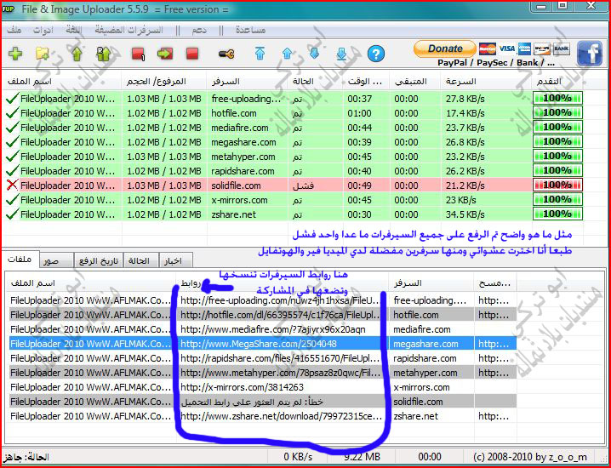The height and width of the screenshot is (468, 611).
Task: Click the FUP app icon in title bar
Action: 9,9
